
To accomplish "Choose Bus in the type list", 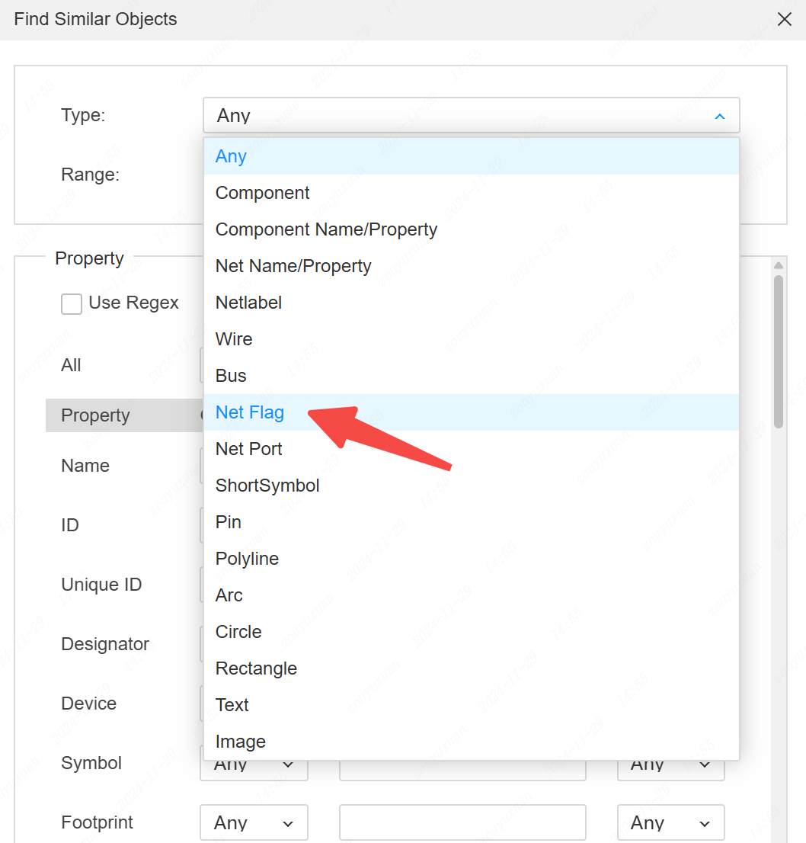I will [x=231, y=376].
